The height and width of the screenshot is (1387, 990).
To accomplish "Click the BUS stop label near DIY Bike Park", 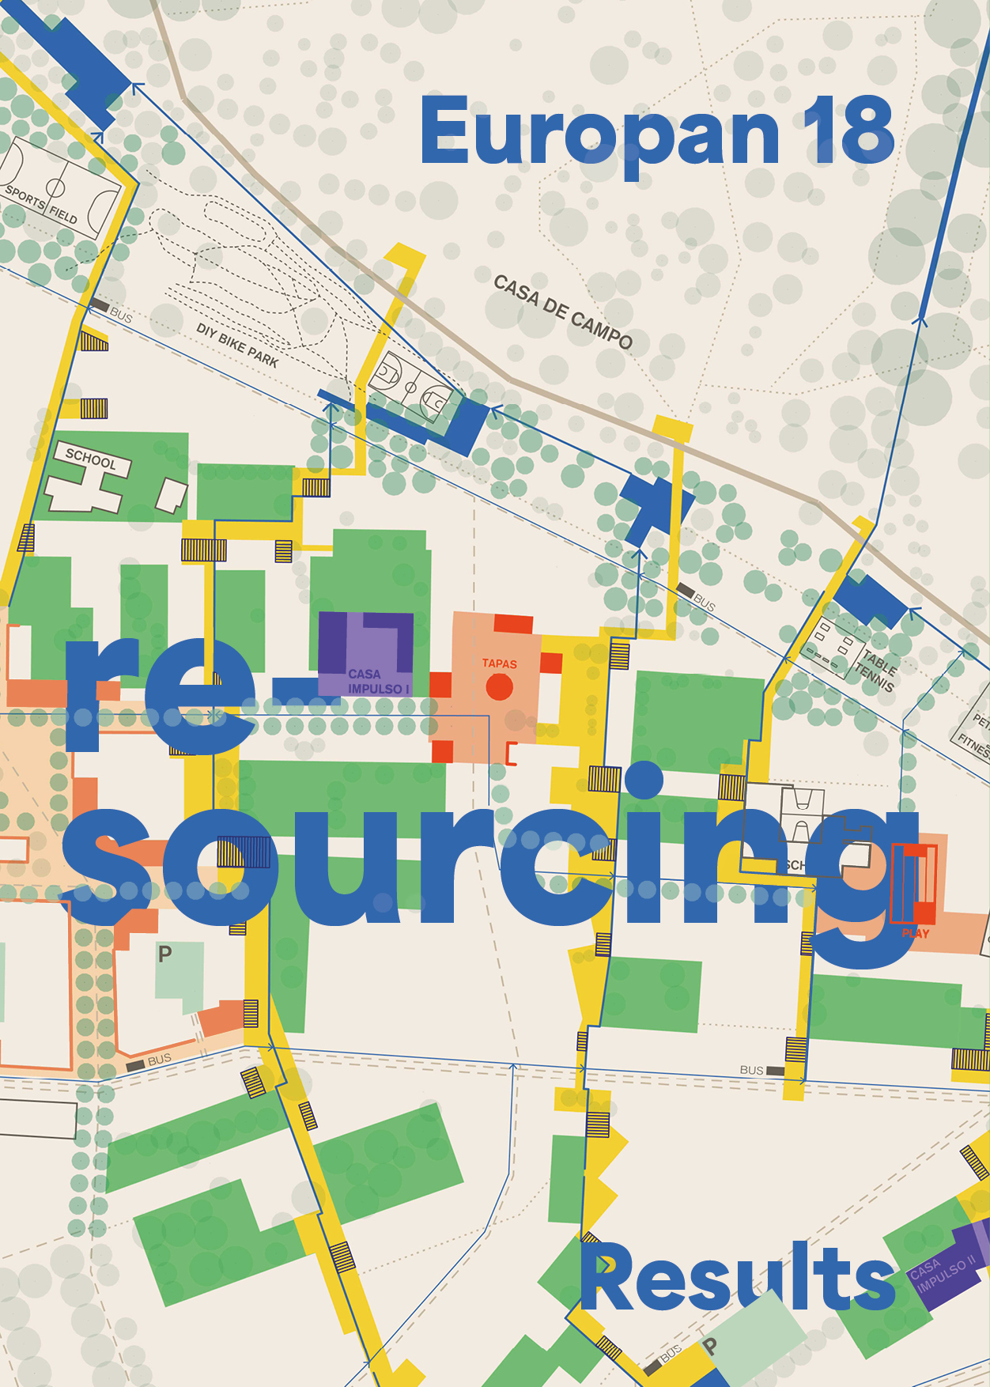I will point(120,314).
